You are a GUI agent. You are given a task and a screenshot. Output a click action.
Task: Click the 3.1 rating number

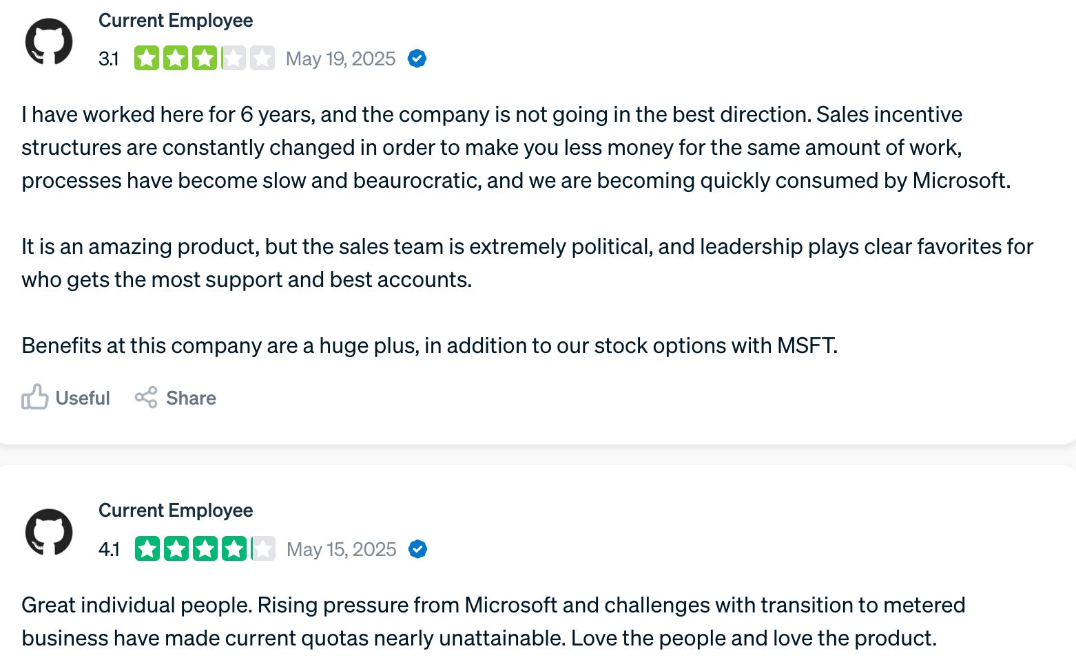109,58
